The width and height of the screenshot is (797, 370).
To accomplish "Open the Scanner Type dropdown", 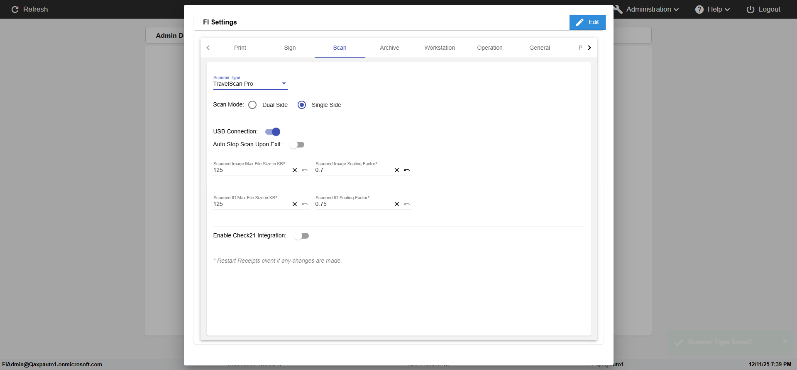I will [250, 84].
